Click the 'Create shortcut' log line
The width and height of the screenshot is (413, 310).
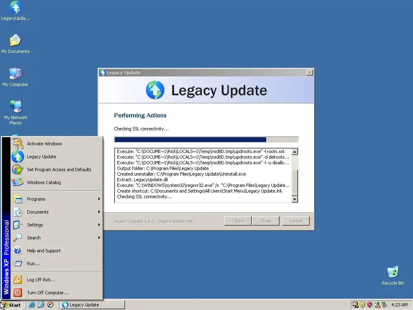tap(199, 191)
